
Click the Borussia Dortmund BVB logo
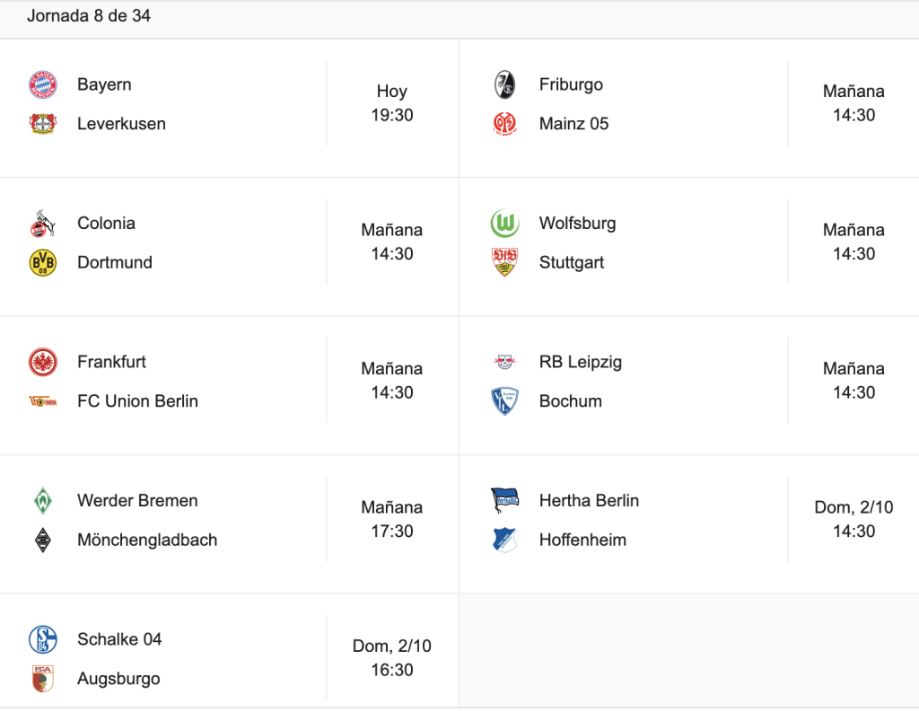[43, 262]
